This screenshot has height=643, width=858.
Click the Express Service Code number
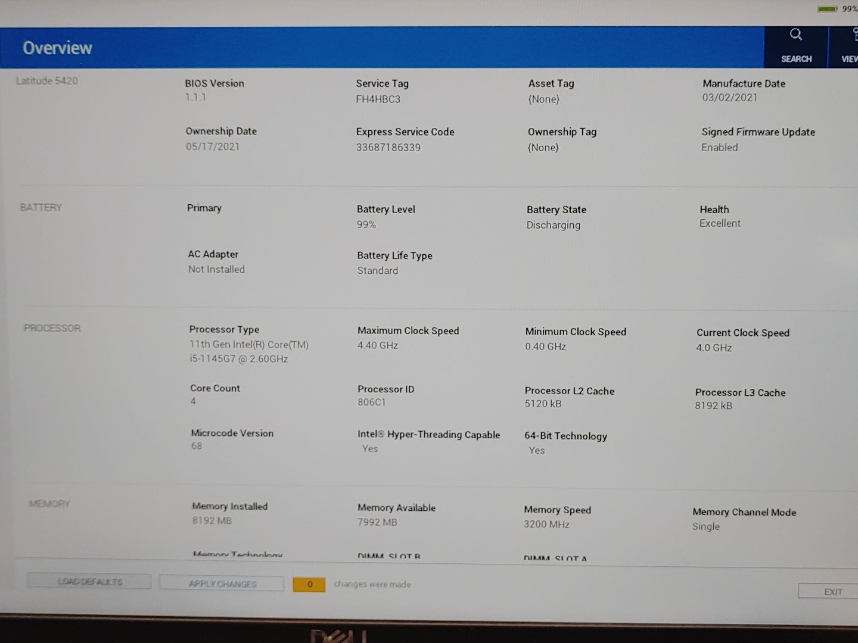click(x=388, y=147)
